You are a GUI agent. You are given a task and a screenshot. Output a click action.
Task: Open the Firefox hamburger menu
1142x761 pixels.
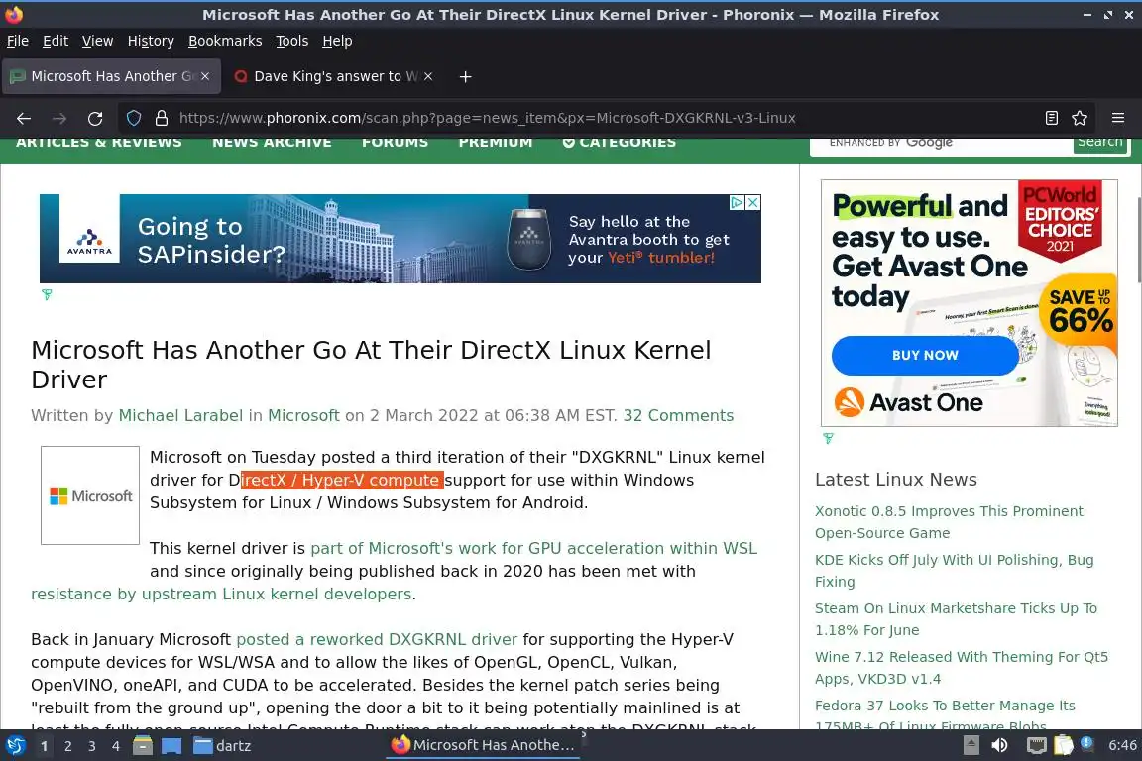pyautogui.click(x=1118, y=118)
